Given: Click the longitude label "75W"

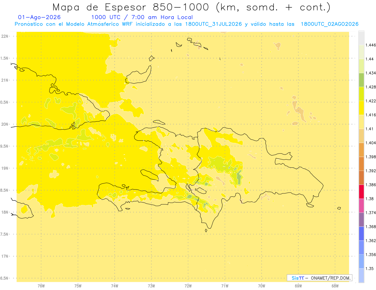Looking at the screenshot, I should click(x=78, y=286).
